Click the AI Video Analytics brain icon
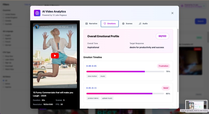This screenshot has height=114, width=209. click(37, 13)
